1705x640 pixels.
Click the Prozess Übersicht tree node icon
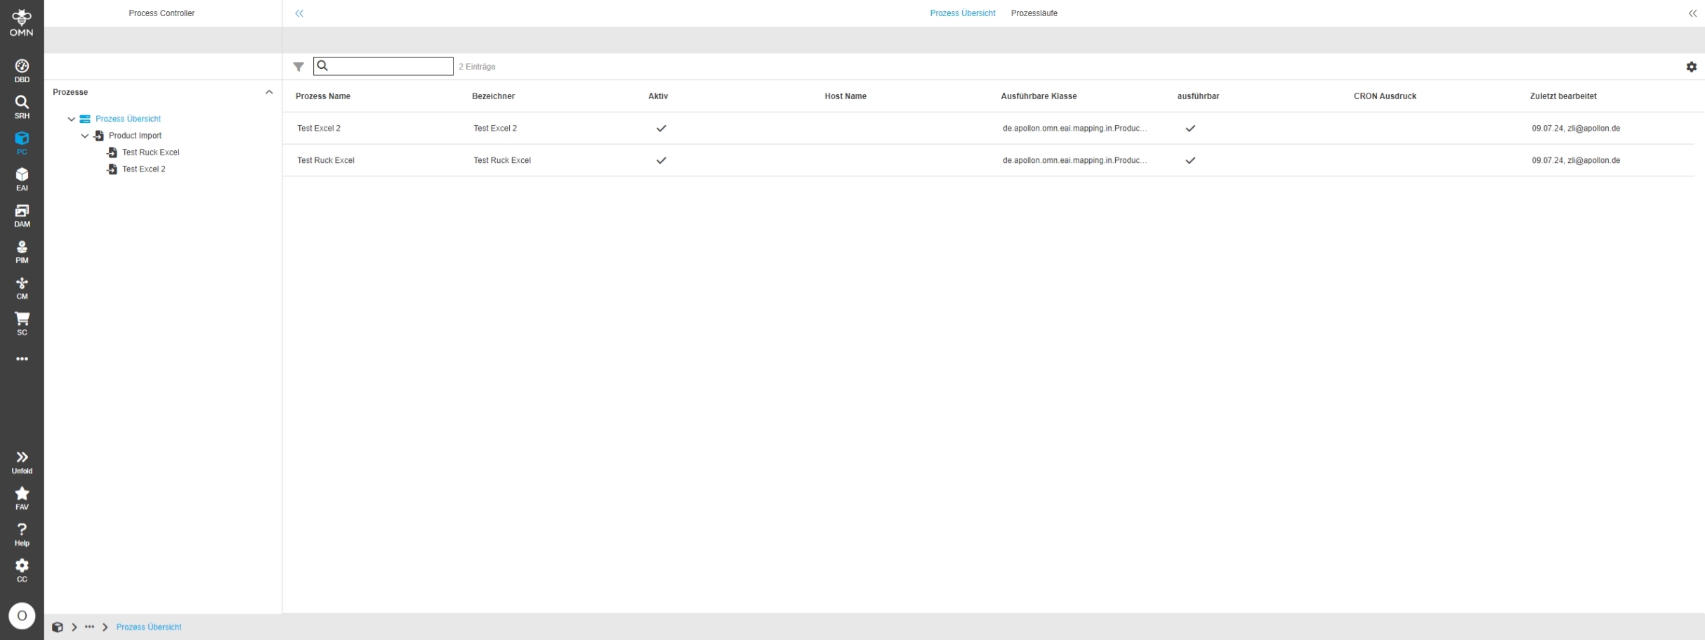pos(85,119)
